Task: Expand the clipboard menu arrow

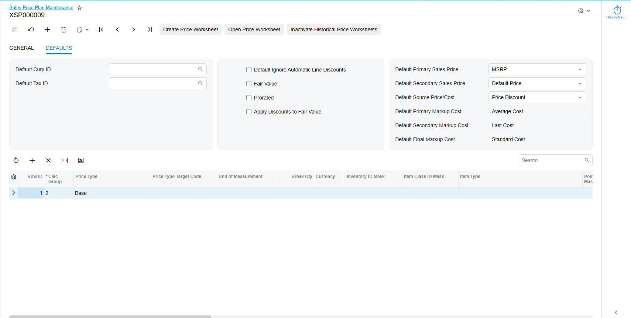Action: (87, 29)
